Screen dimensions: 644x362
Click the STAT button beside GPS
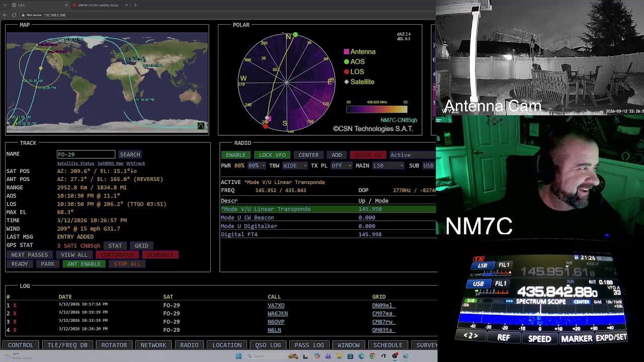(x=115, y=245)
